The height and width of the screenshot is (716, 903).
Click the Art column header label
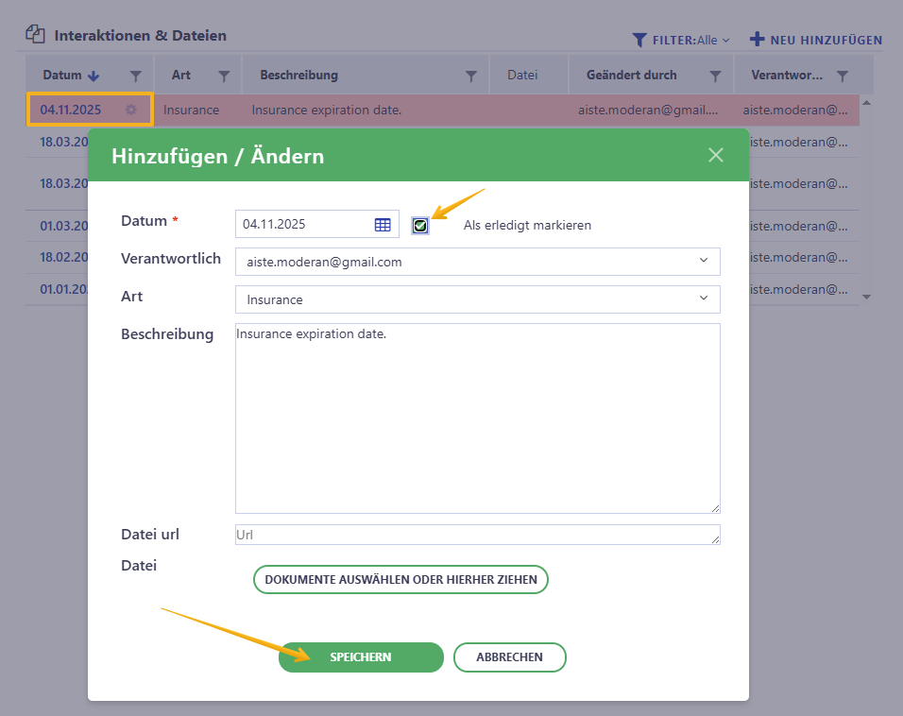[180, 75]
